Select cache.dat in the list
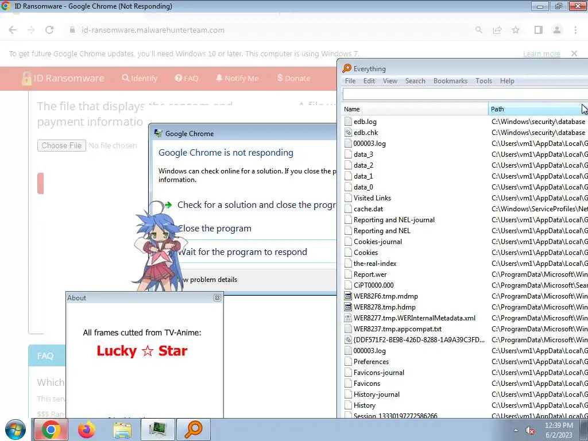The image size is (588, 441). pos(368,209)
